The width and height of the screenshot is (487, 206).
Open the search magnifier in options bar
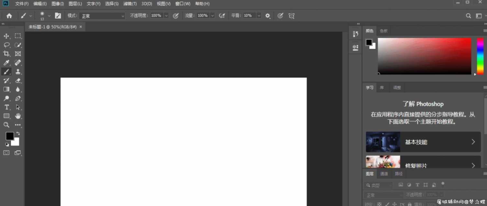tap(468, 16)
